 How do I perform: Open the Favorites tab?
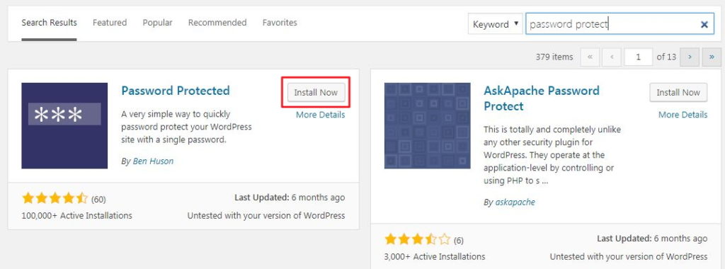280,22
